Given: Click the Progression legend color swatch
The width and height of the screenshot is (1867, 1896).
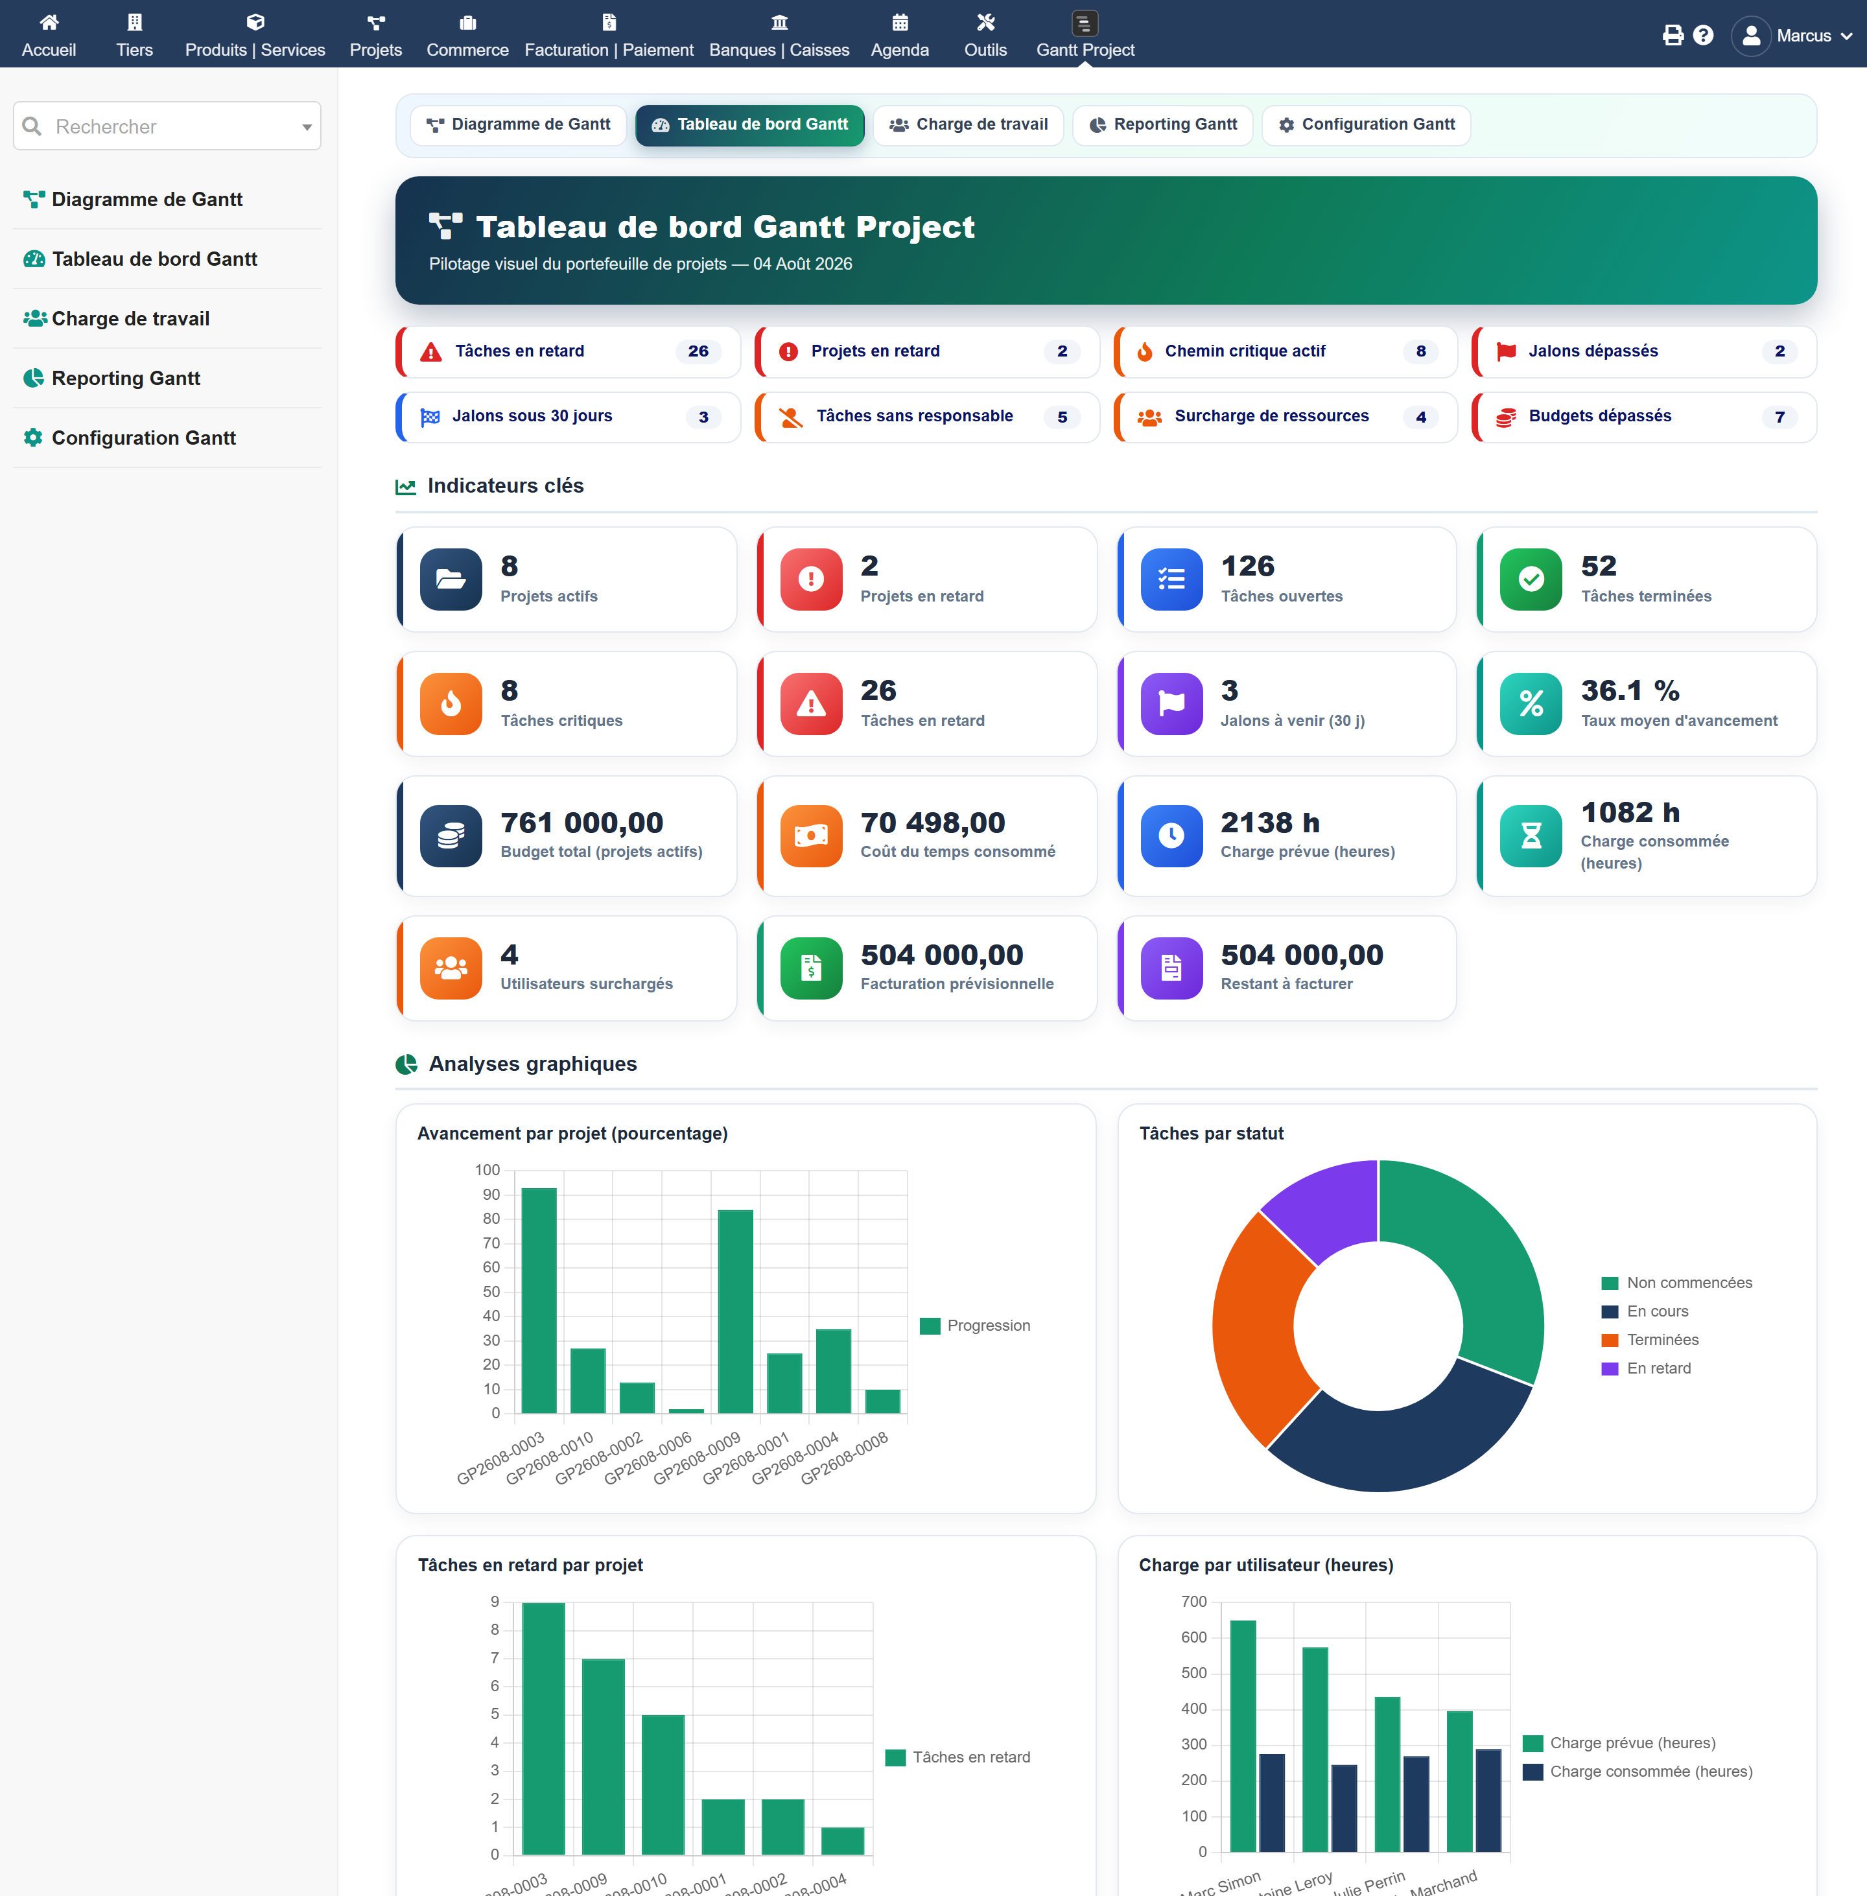Looking at the screenshot, I should 930,1326.
